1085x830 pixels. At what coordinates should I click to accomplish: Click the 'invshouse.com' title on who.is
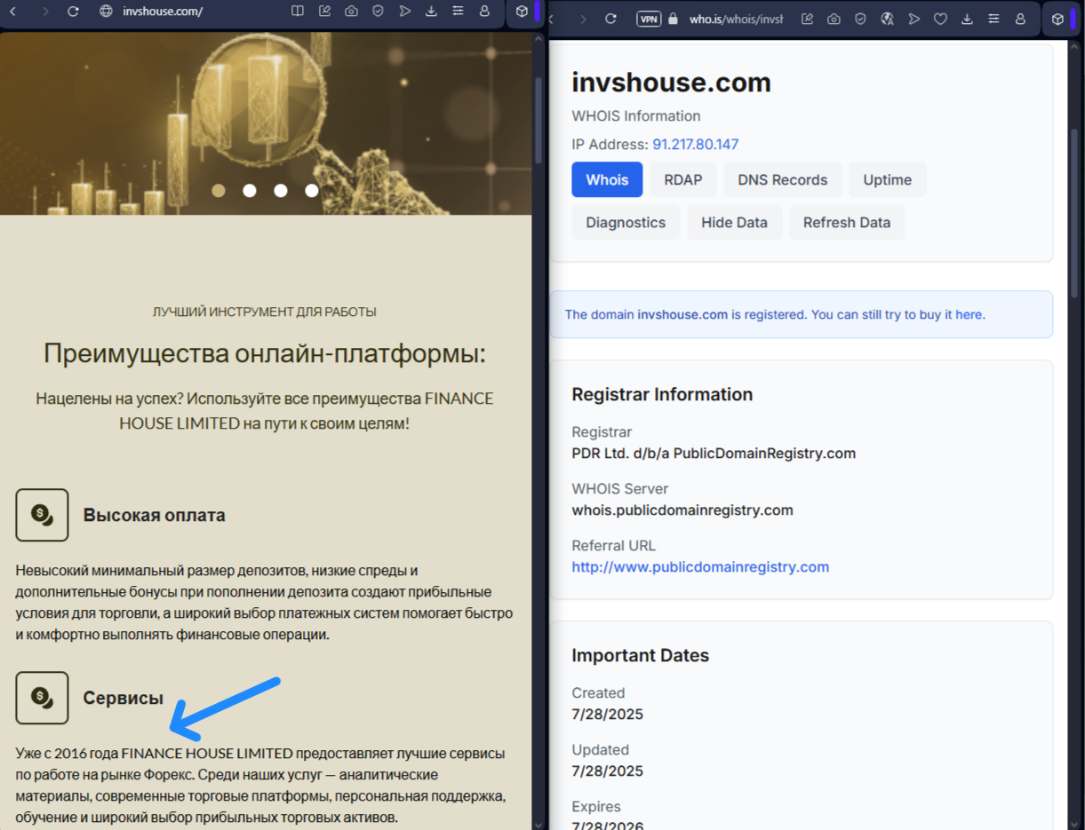click(x=671, y=83)
